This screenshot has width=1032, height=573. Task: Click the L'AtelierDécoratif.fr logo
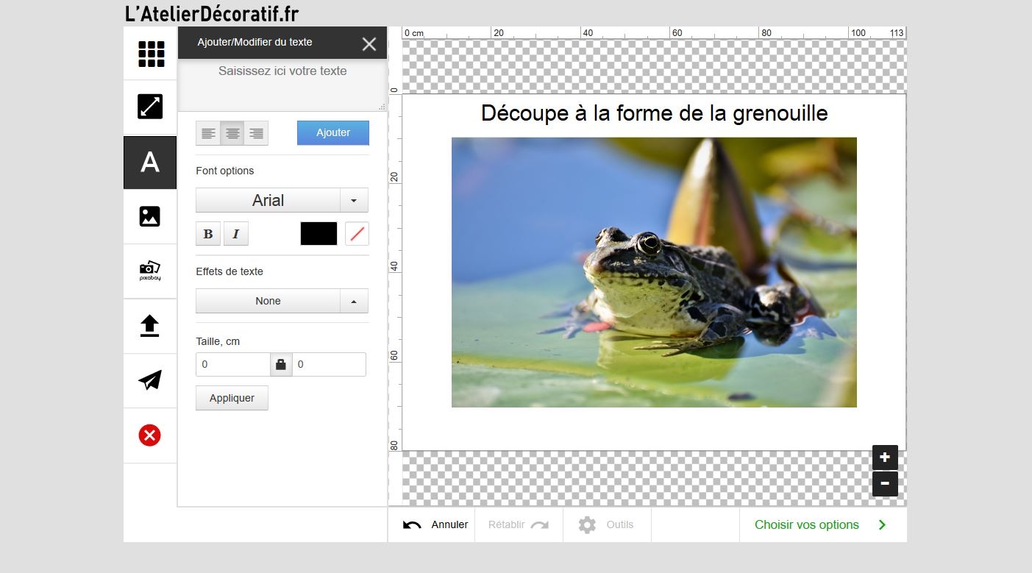(212, 14)
